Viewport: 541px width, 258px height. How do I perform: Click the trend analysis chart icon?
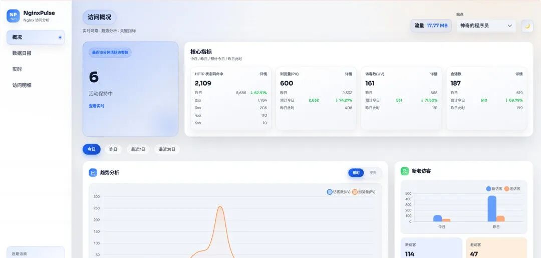coord(93,172)
